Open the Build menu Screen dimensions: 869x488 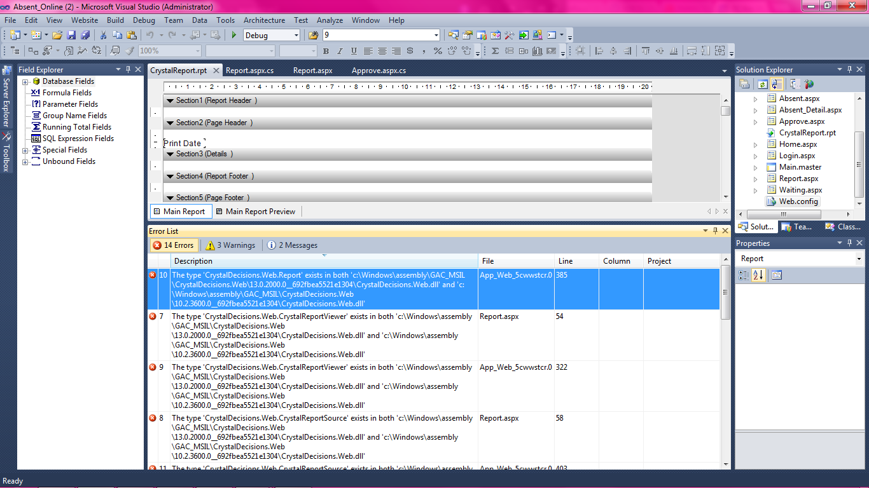point(115,20)
